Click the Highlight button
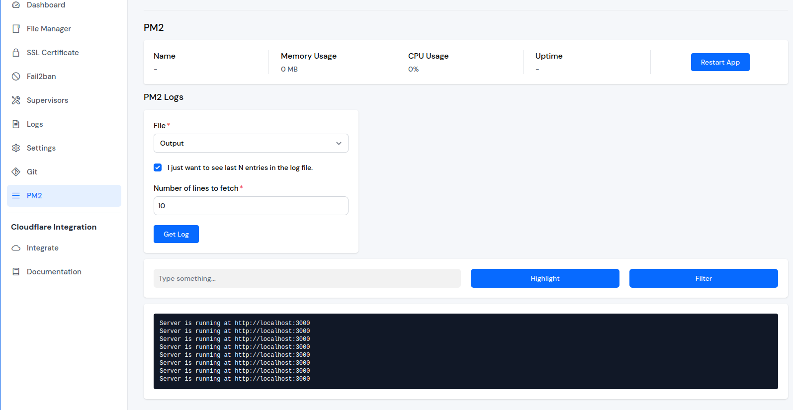793x410 pixels. coord(545,278)
